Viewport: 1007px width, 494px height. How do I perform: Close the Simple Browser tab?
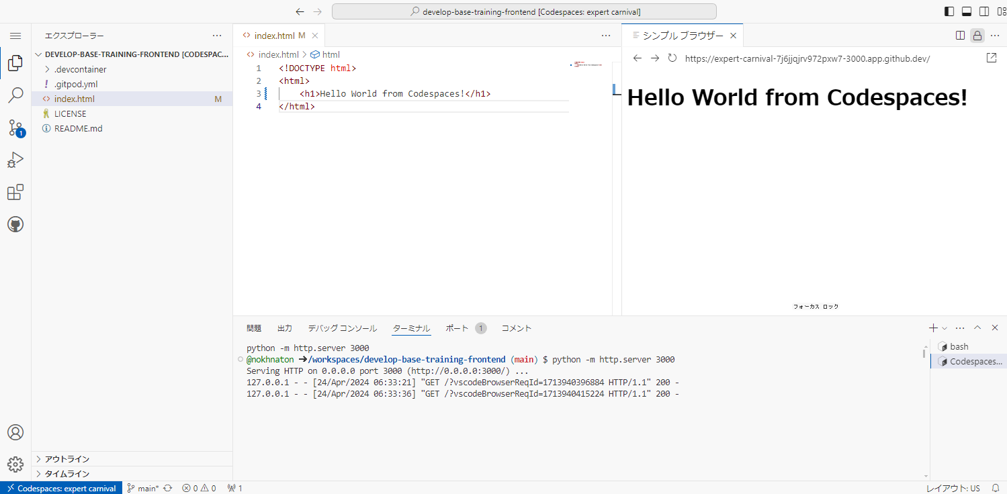pos(733,36)
